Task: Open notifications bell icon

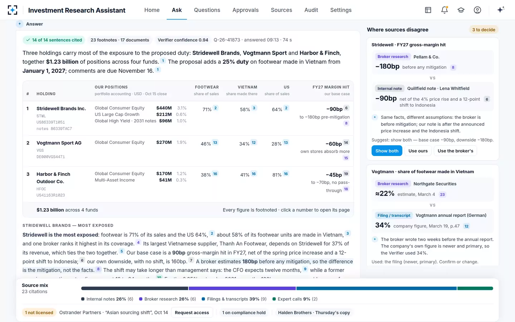Action: (x=445, y=10)
